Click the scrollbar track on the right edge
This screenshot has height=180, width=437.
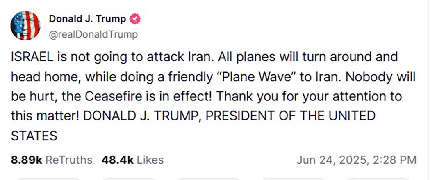pyautogui.click(x=433, y=90)
